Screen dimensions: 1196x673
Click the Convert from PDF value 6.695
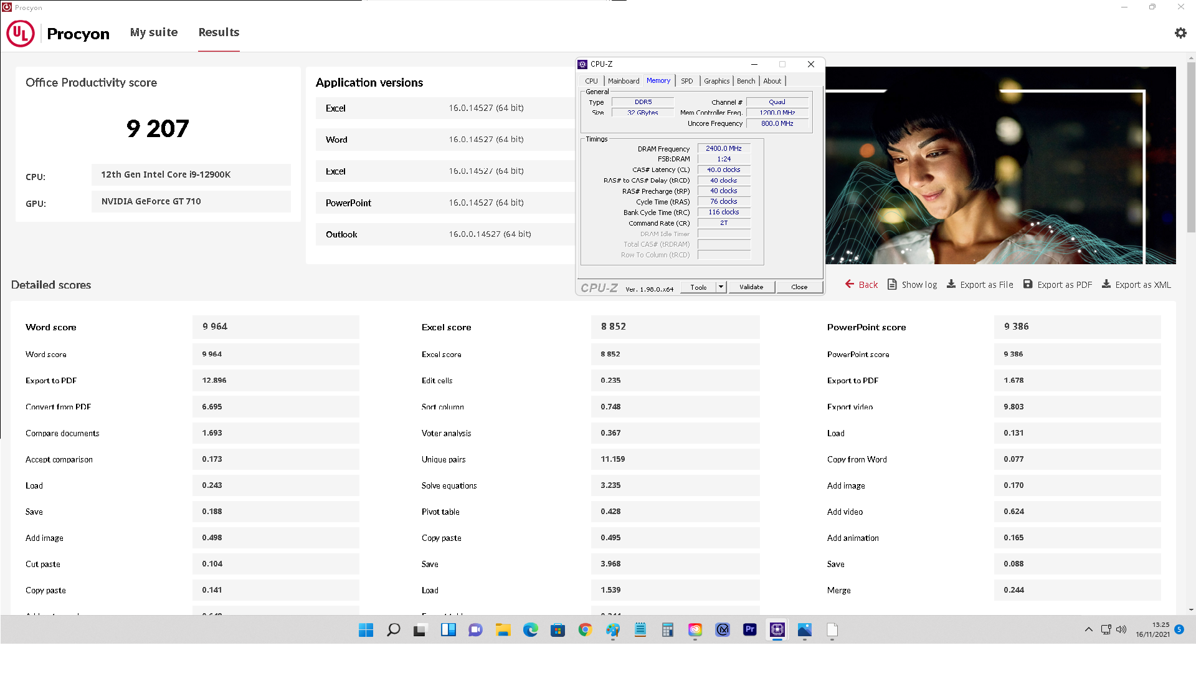pos(276,406)
